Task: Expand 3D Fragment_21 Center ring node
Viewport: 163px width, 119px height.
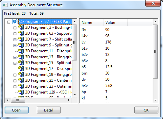Action: [x=15, y=81]
